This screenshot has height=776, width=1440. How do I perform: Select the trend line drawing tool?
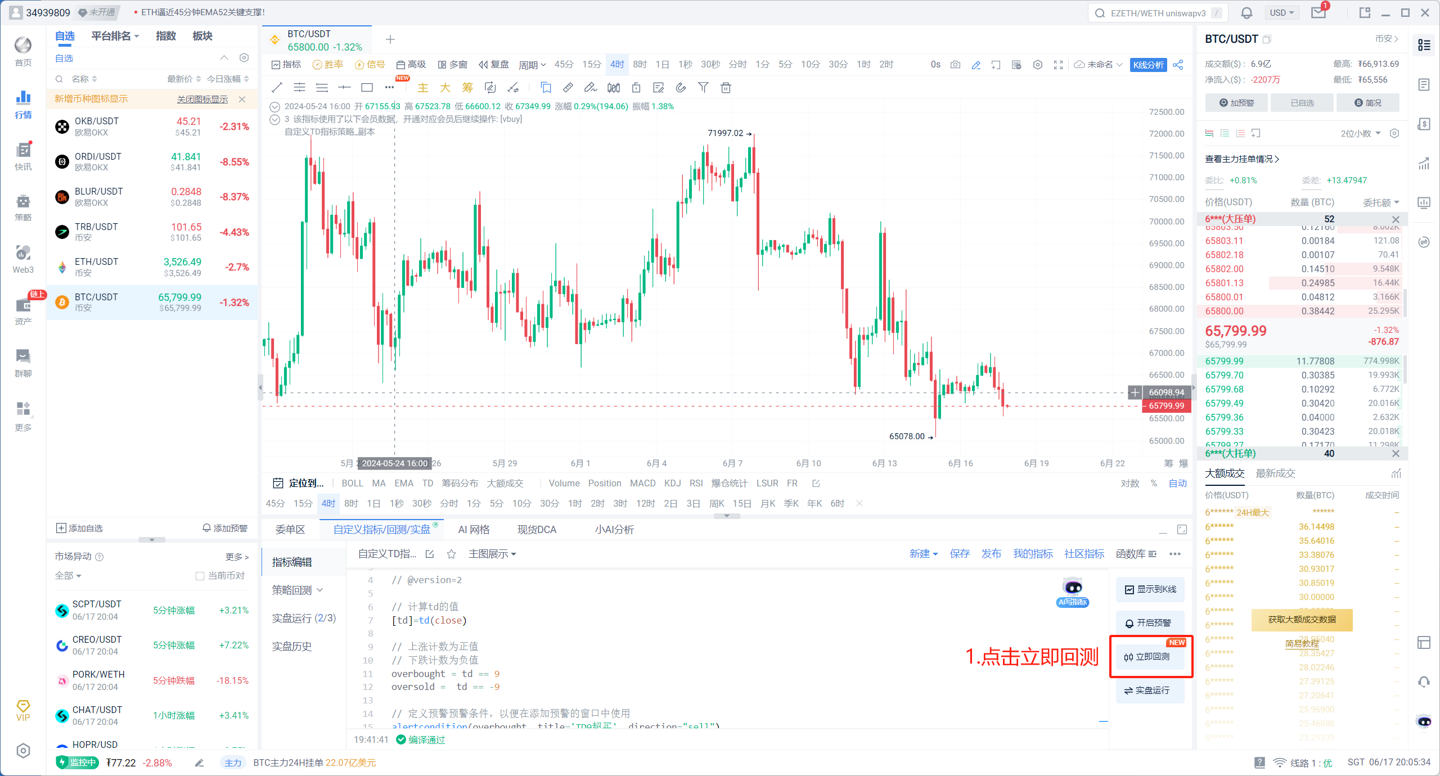click(277, 88)
